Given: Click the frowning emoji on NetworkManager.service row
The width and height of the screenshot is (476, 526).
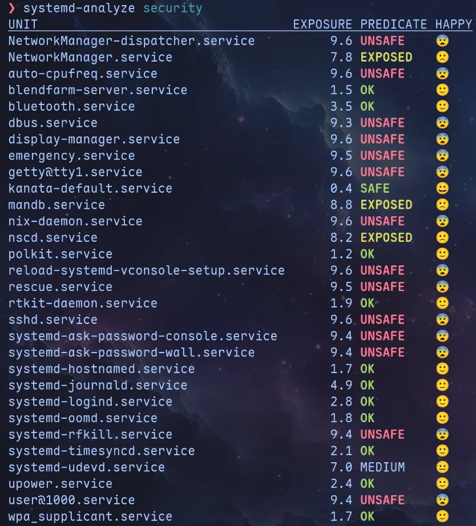Looking at the screenshot, I should point(442,57).
